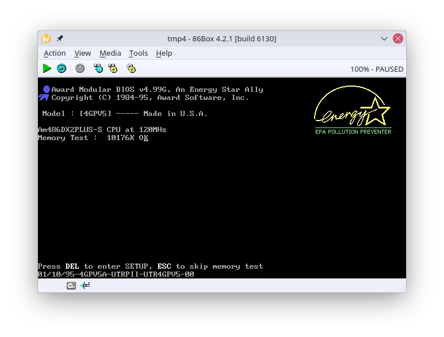Open the Help menu
The height and width of the screenshot is (337, 444).
(164, 53)
